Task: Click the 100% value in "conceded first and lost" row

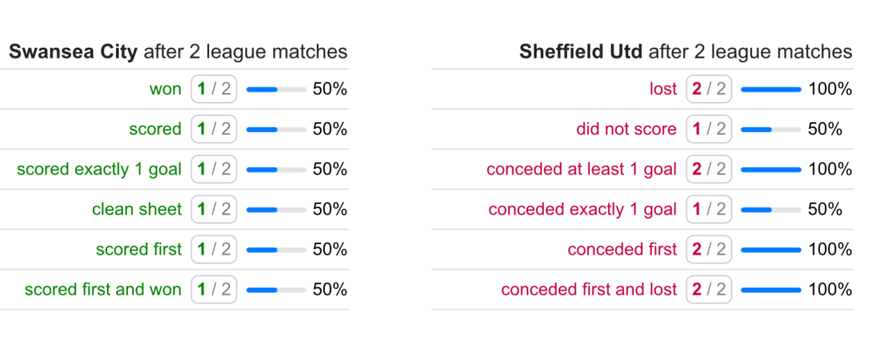Action: click(x=830, y=289)
